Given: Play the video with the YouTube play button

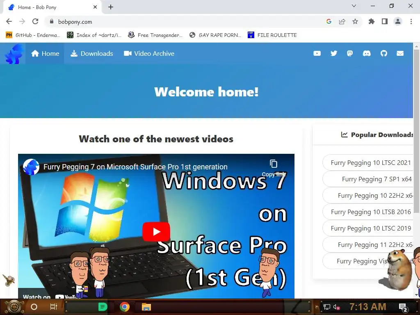Looking at the screenshot, I should tap(156, 232).
